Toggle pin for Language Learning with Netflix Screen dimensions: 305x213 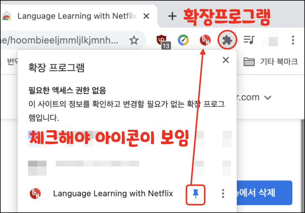click(x=196, y=194)
